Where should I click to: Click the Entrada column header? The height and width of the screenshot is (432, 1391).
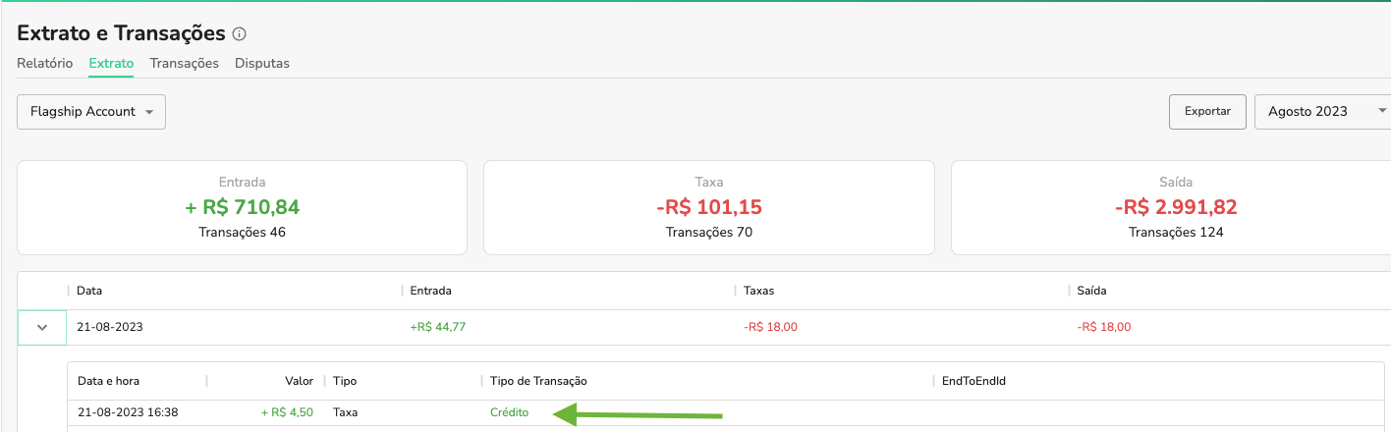430,291
